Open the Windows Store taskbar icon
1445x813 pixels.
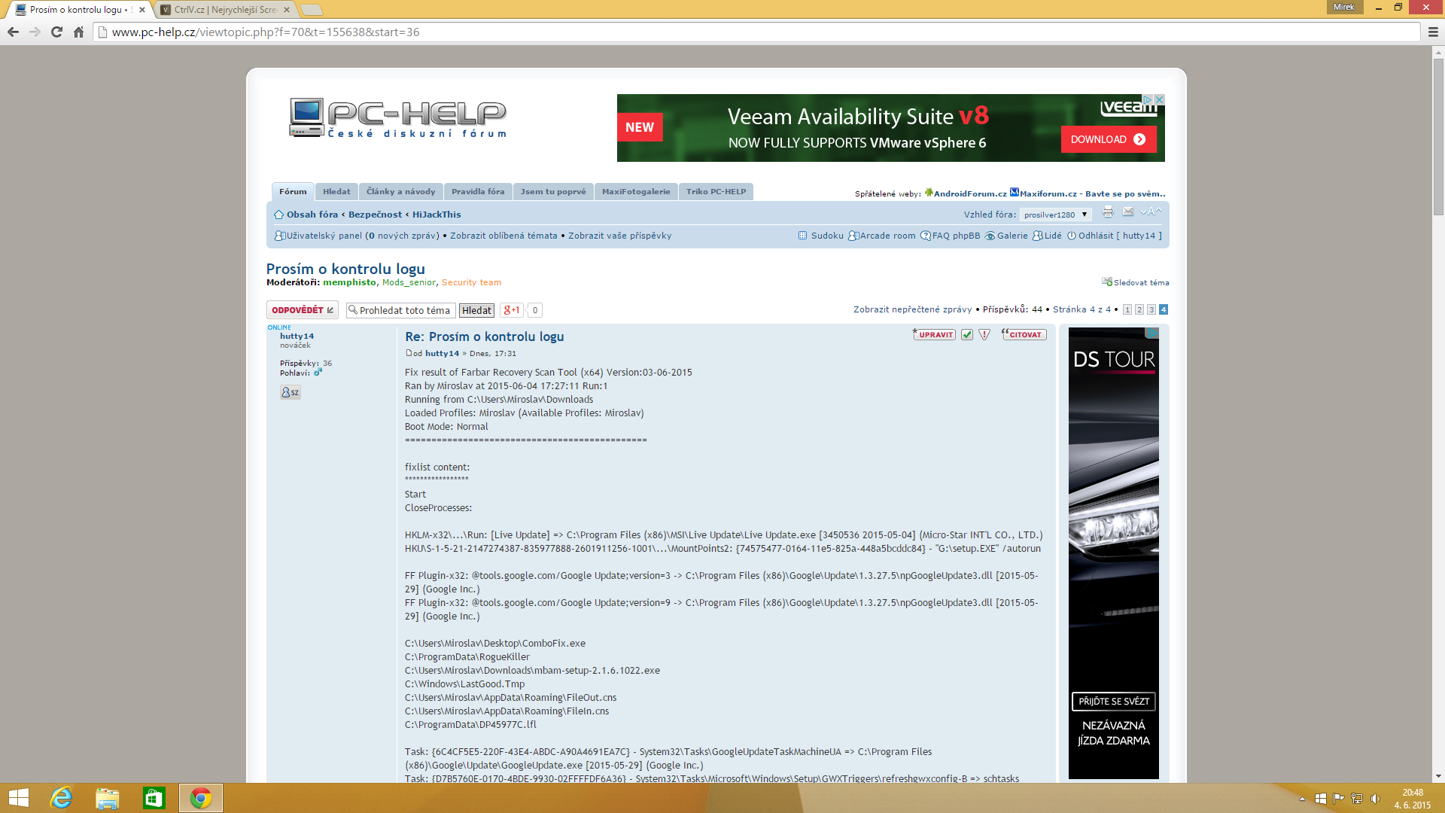point(154,798)
